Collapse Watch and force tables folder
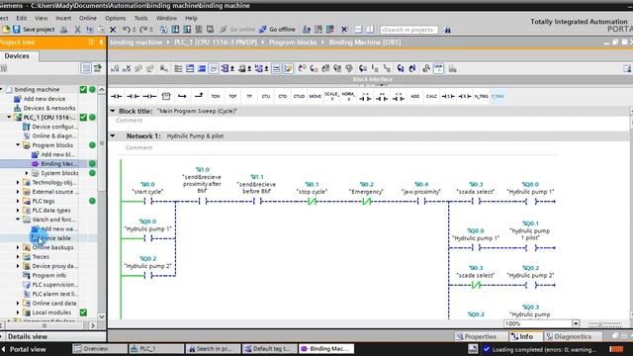This screenshot has height=356, width=633. pyautogui.click(x=18, y=220)
